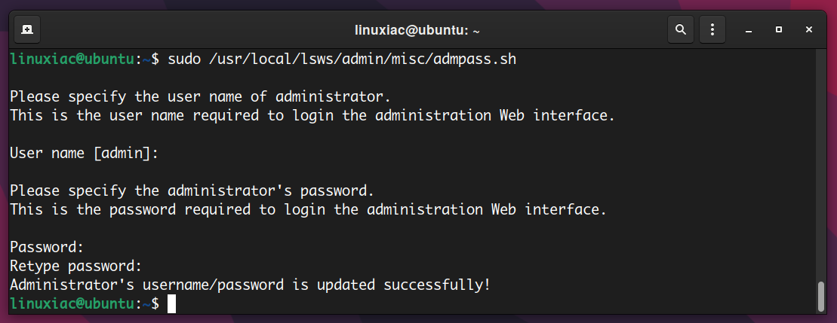The width and height of the screenshot is (837, 323).
Task: Minimize the terminal window
Action: [x=749, y=30]
